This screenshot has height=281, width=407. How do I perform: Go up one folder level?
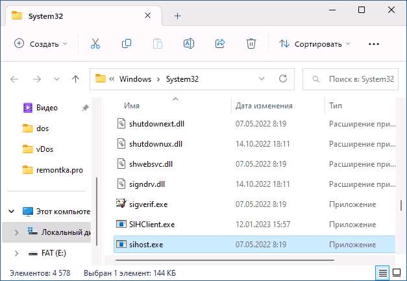point(75,79)
